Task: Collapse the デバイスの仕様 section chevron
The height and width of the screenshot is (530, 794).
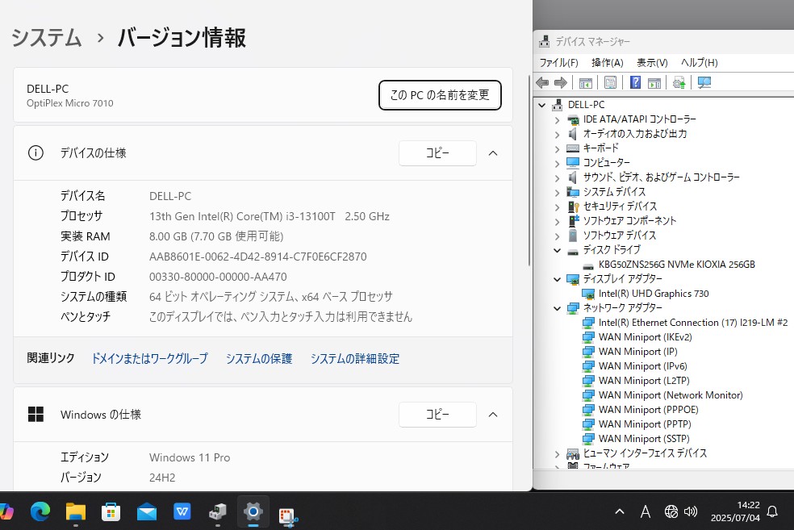Action: tap(493, 153)
